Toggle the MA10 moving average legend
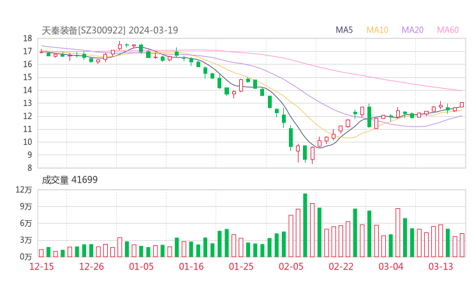Image resolution: width=472 pixels, height=281 pixels. pos(378,30)
